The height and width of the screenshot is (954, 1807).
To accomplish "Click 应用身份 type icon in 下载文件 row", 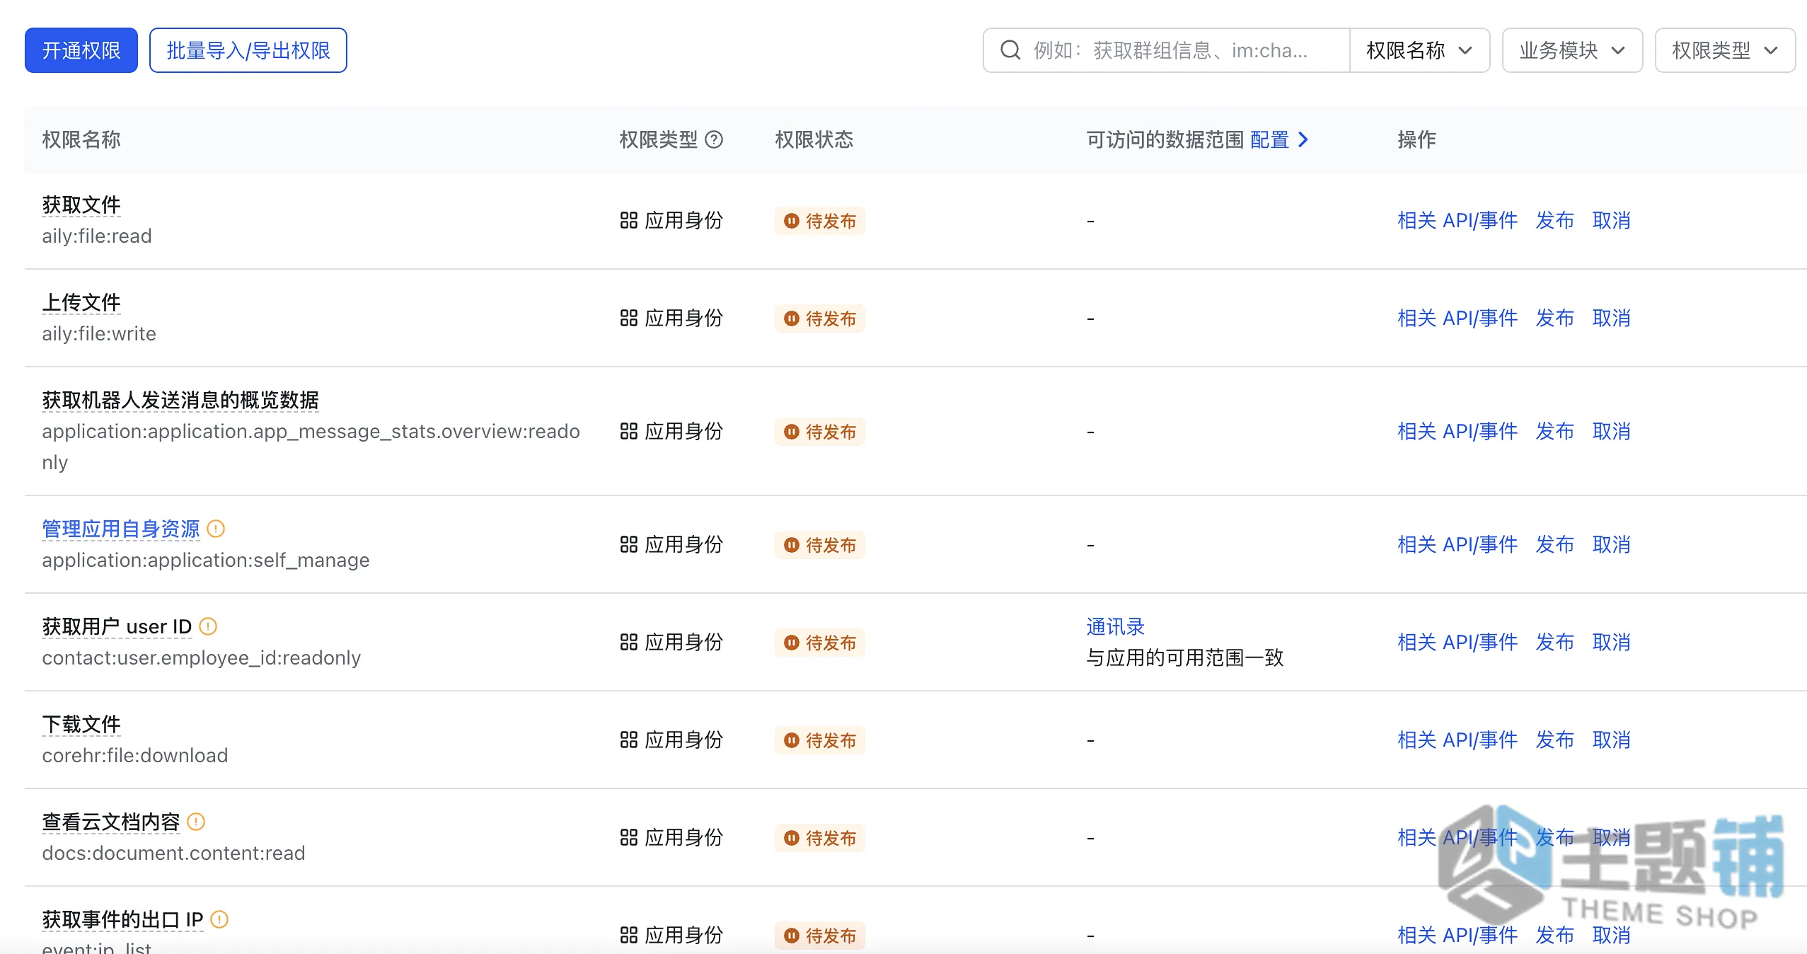I will coord(629,740).
